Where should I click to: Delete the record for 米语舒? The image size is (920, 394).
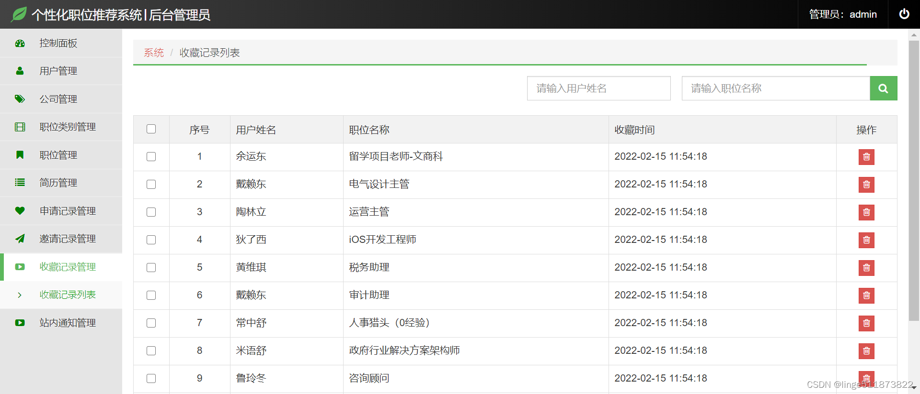[x=866, y=351]
